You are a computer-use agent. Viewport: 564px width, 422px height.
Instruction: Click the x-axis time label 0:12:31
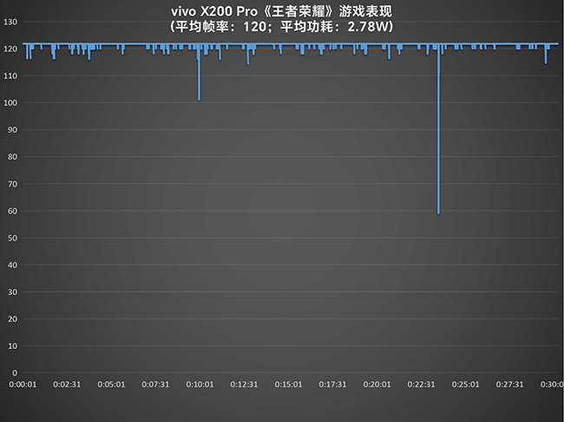[x=244, y=385]
